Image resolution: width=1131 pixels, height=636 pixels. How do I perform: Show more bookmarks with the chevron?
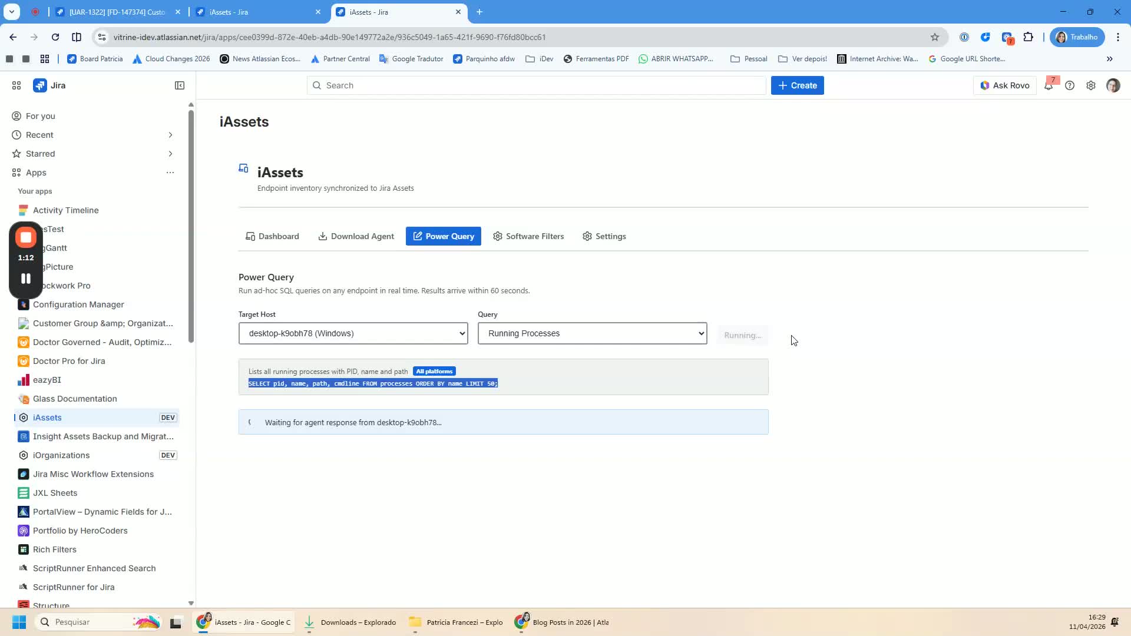(x=1110, y=59)
